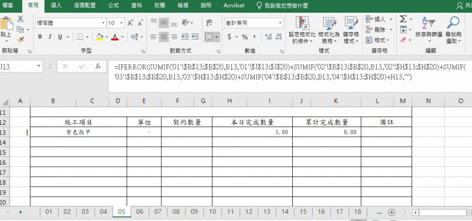Toggle Bold formatting
This screenshot has width=472, height=221.
point(40,37)
